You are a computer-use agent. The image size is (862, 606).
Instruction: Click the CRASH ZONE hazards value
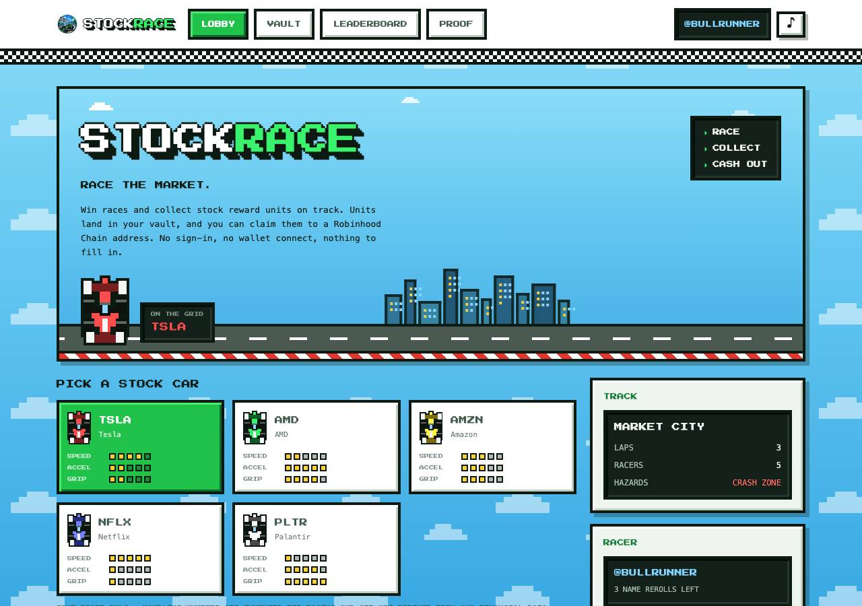756,483
